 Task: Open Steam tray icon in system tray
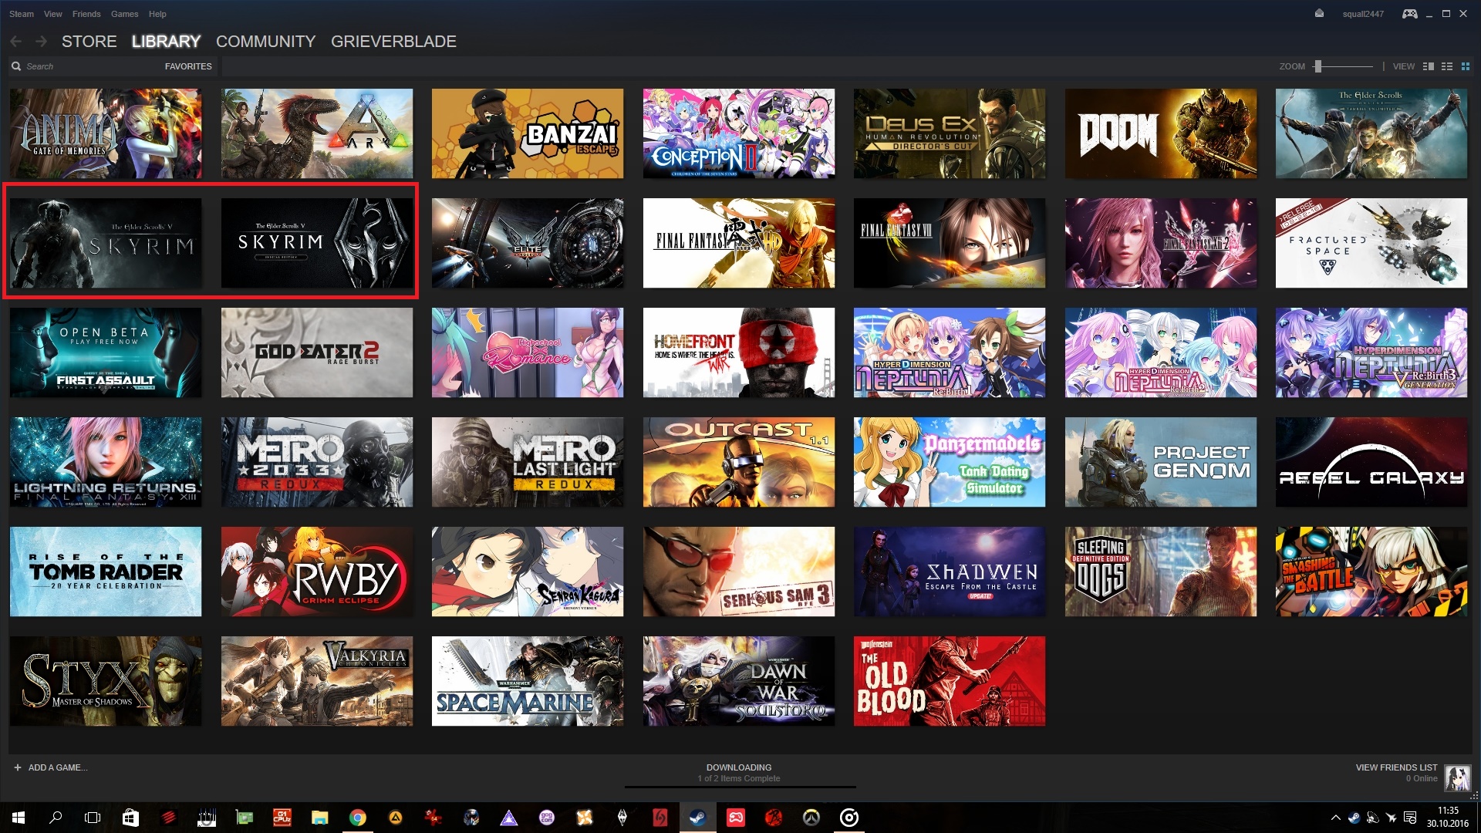click(x=1354, y=818)
